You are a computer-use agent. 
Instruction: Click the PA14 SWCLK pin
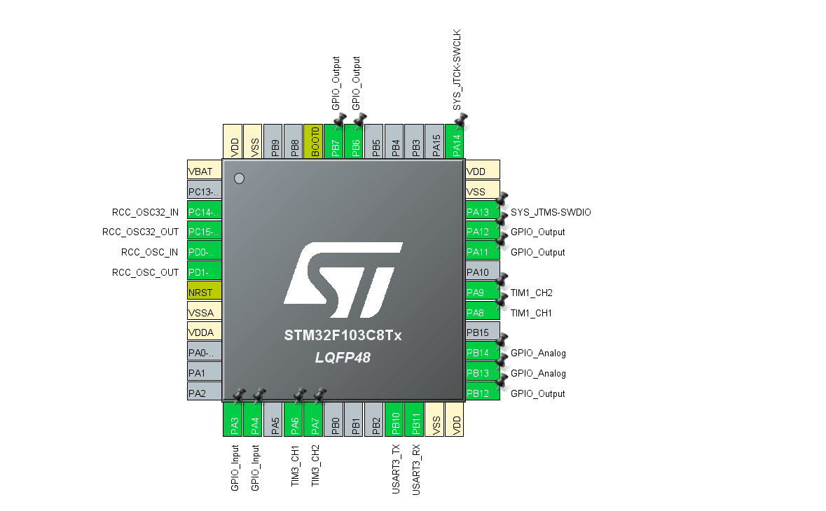456,141
